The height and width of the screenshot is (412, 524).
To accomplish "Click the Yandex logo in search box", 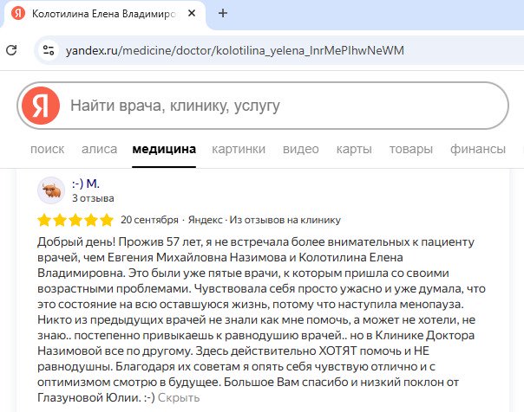I will coord(40,106).
